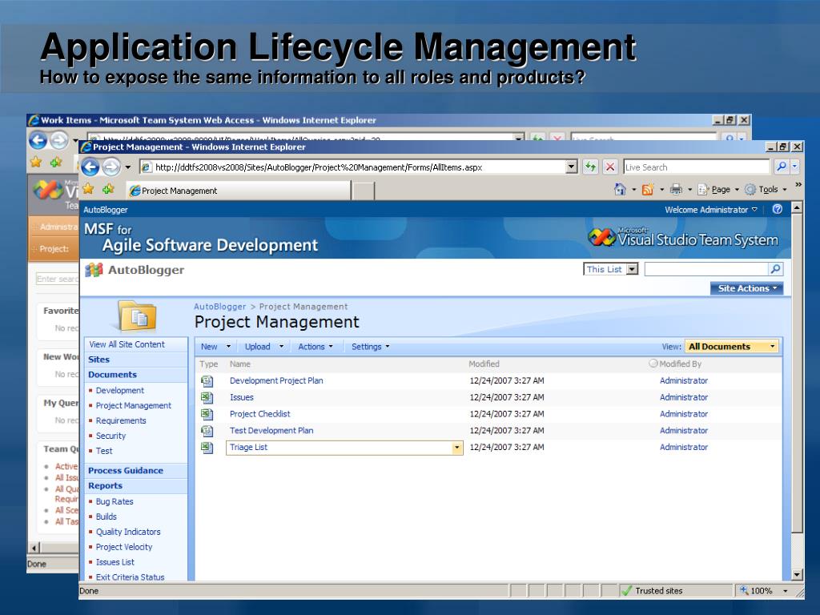The image size is (820, 615).
Task: Click the Live Search input field
Action: click(697, 167)
